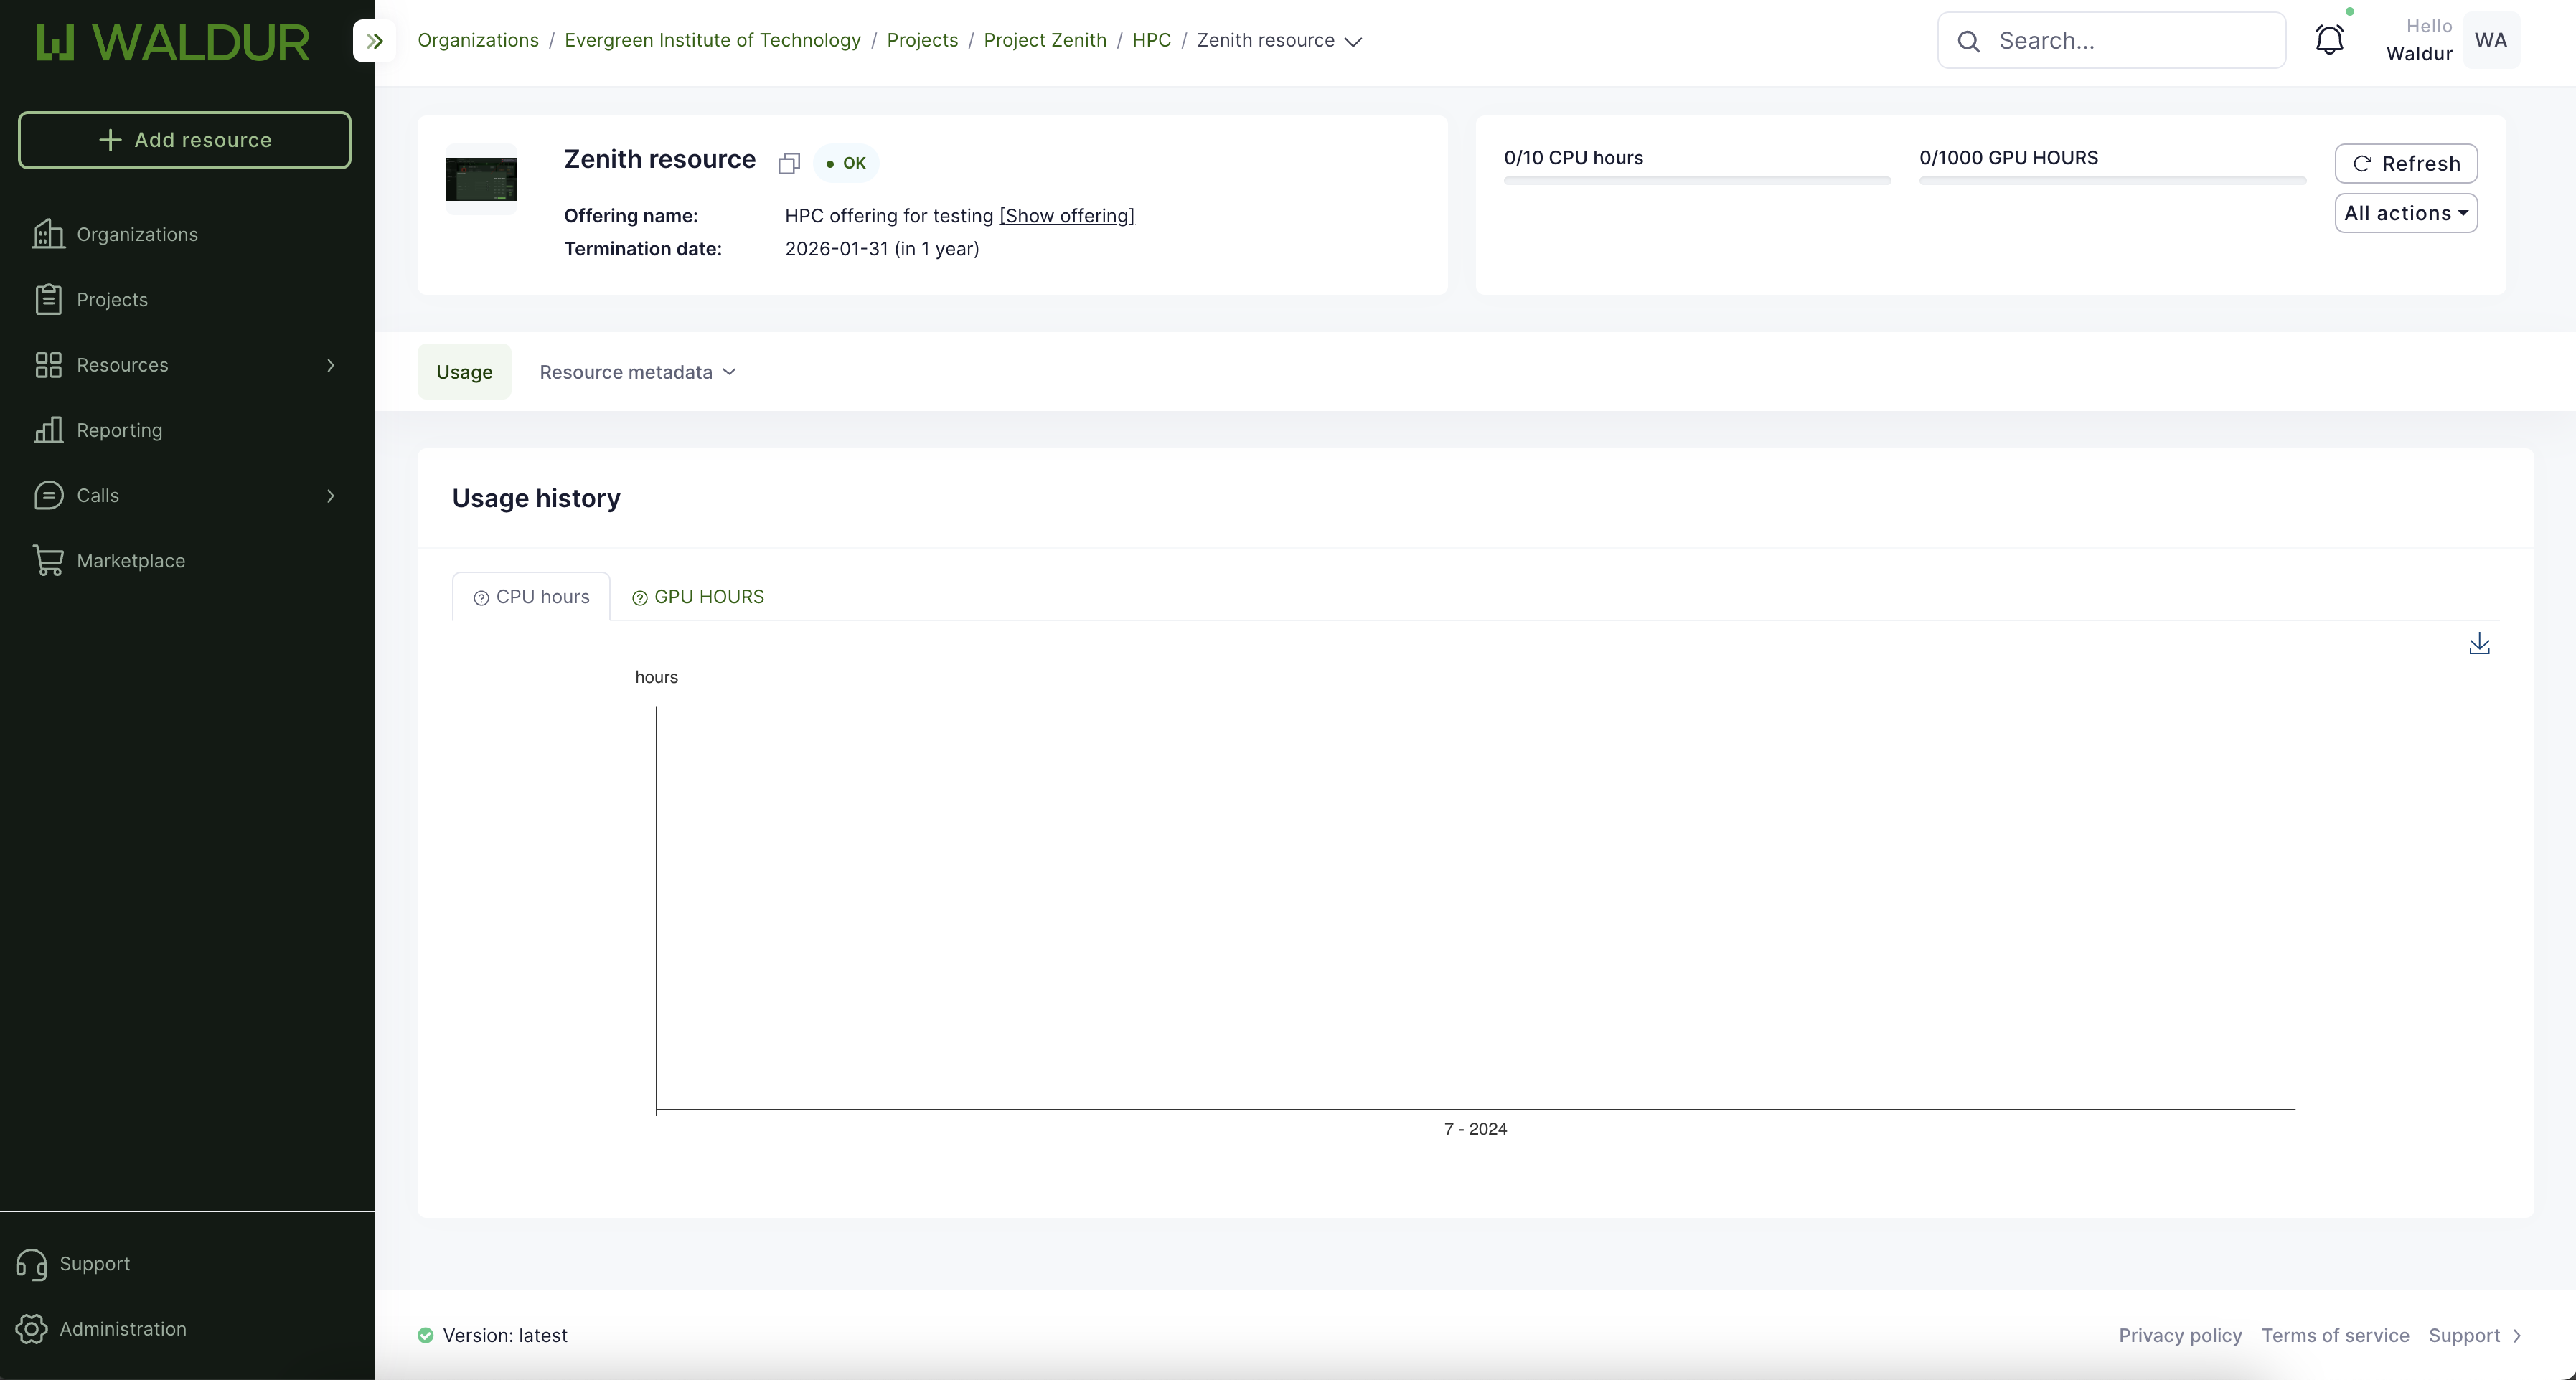
Task: Open the Reporting chart icon in the sidebar
Action: (x=48, y=430)
